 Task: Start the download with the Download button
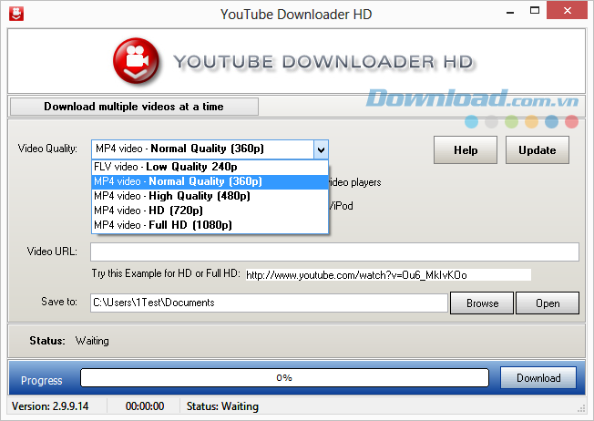coord(538,378)
